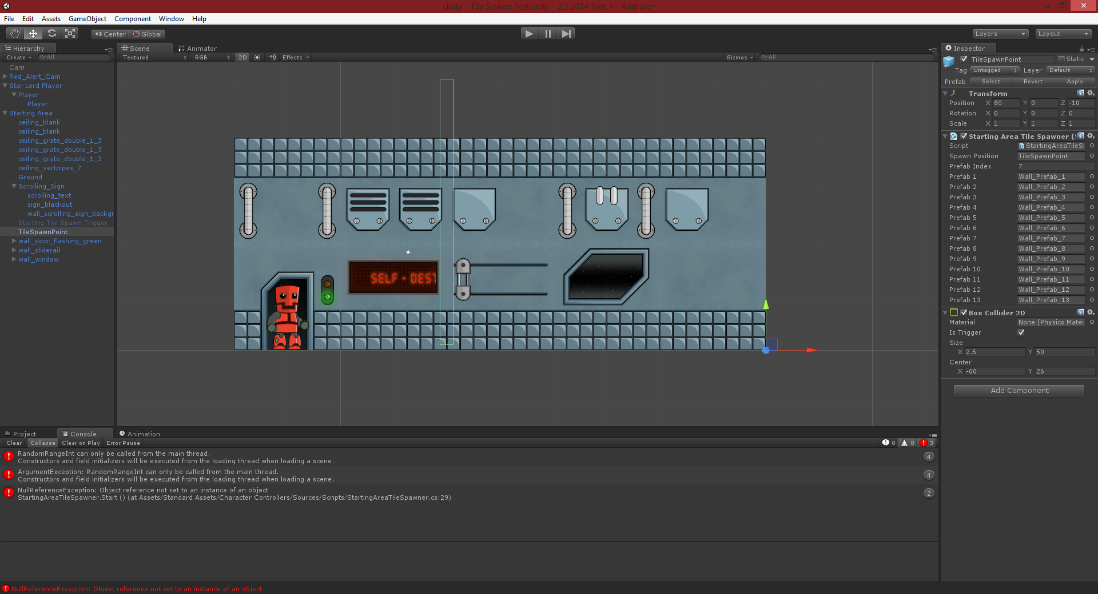
Task: Toggle the Is Trigger checkbox
Action: [1021, 332]
